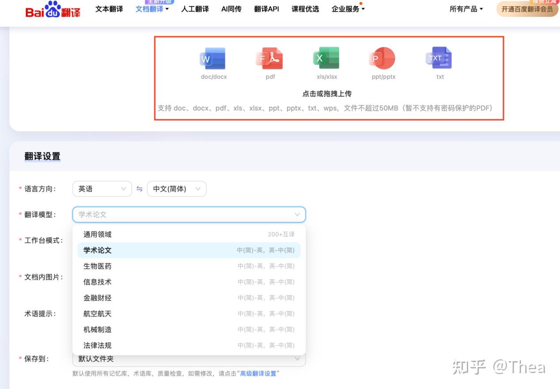The width and height of the screenshot is (560, 389).
Task: Collapse the 翻译模型 dropdown list
Action: (x=297, y=215)
